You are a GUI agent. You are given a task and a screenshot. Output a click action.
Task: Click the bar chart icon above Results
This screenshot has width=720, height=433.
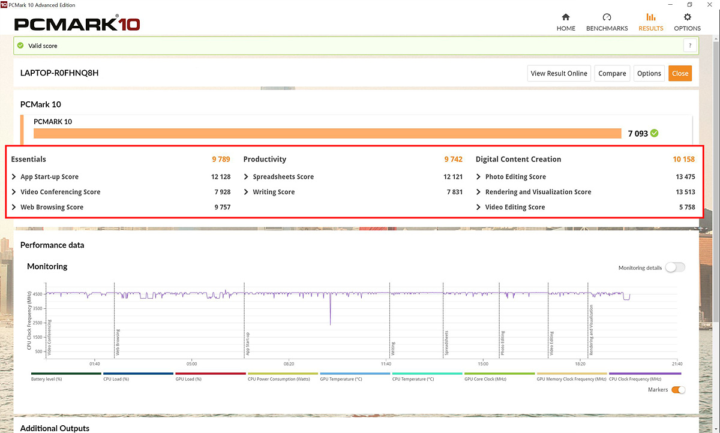click(650, 17)
